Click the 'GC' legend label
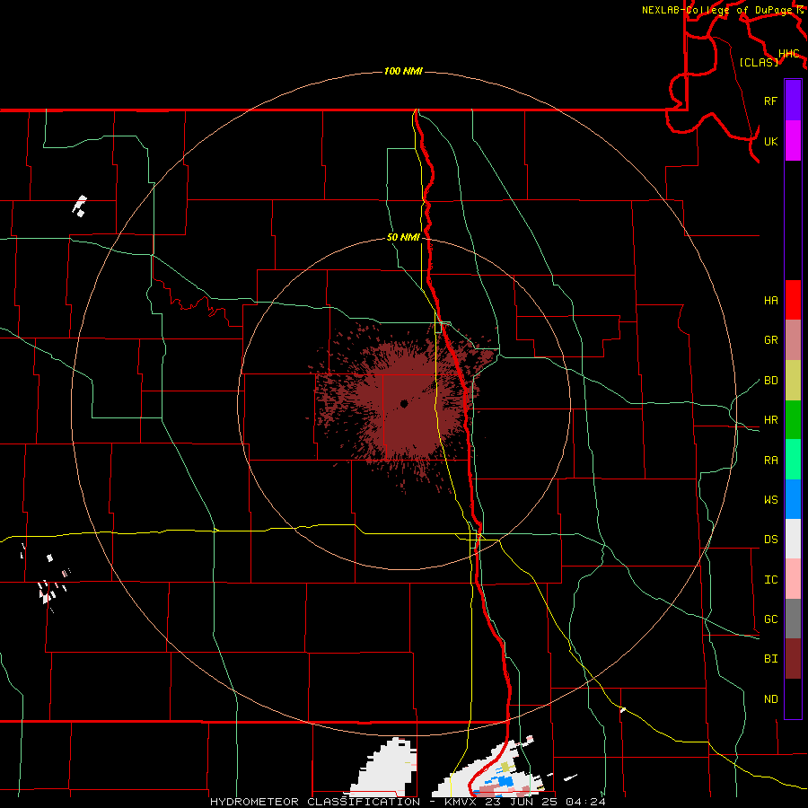 [x=770, y=619]
